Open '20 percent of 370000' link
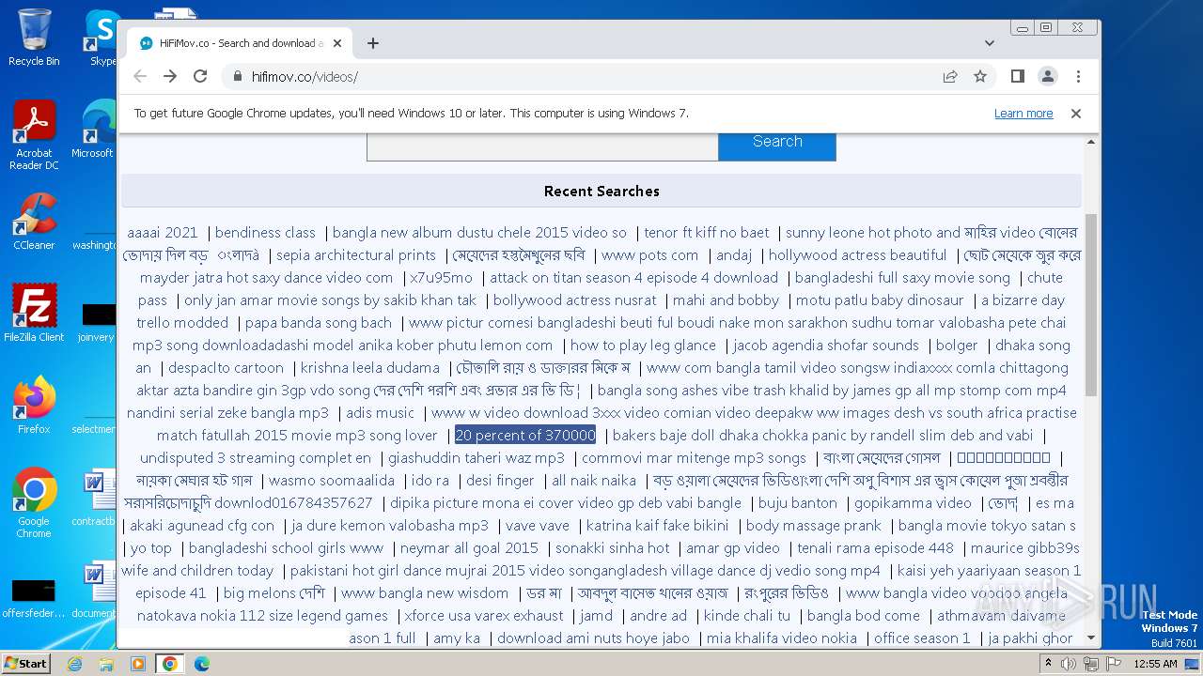The width and height of the screenshot is (1203, 676). tap(525, 436)
